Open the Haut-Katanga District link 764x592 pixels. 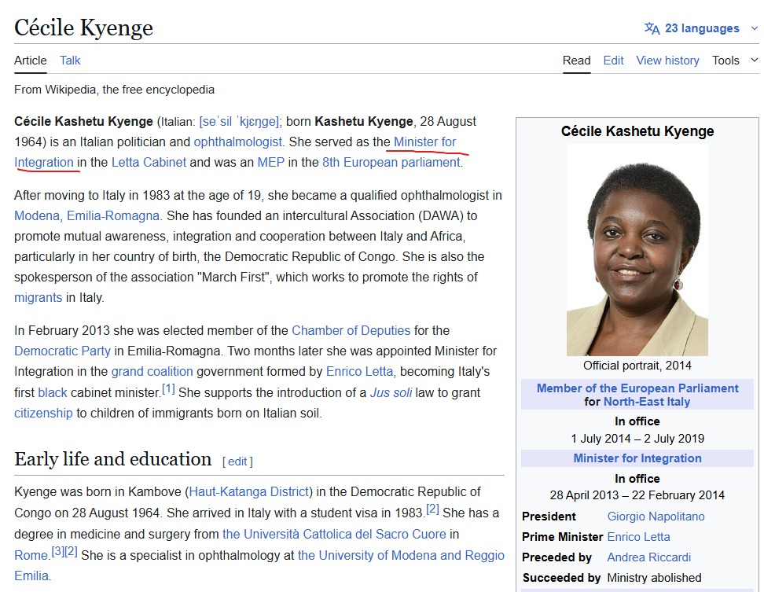(x=249, y=491)
